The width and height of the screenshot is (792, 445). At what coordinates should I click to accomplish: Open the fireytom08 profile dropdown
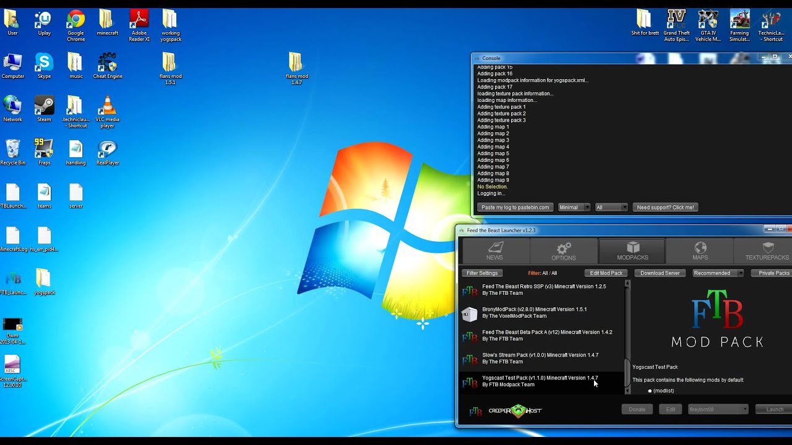click(718, 409)
